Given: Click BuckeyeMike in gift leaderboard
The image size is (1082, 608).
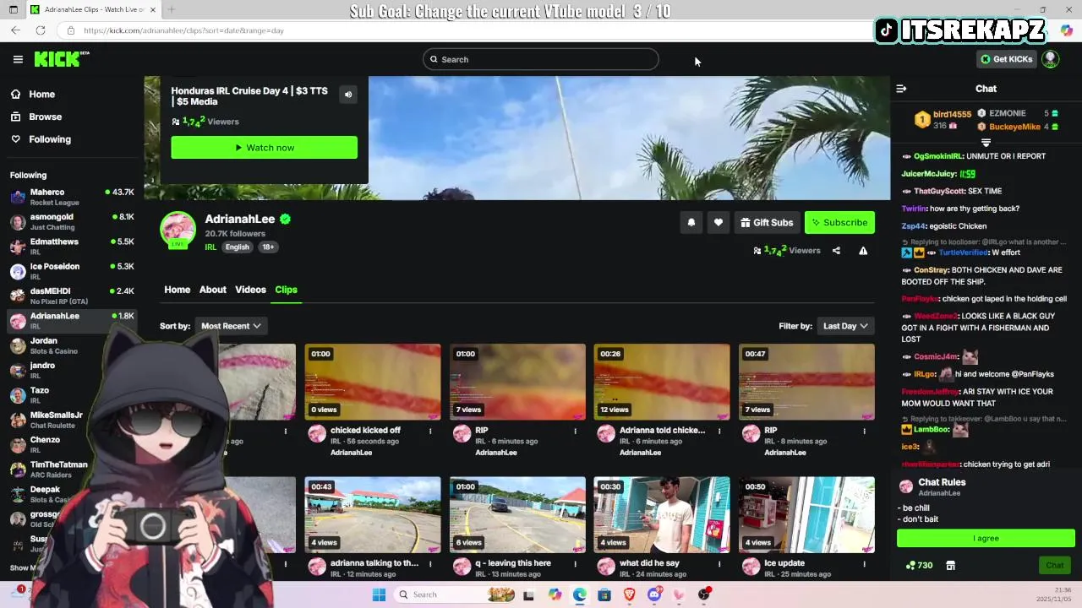Looking at the screenshot, I should (x=1014, y=127).
